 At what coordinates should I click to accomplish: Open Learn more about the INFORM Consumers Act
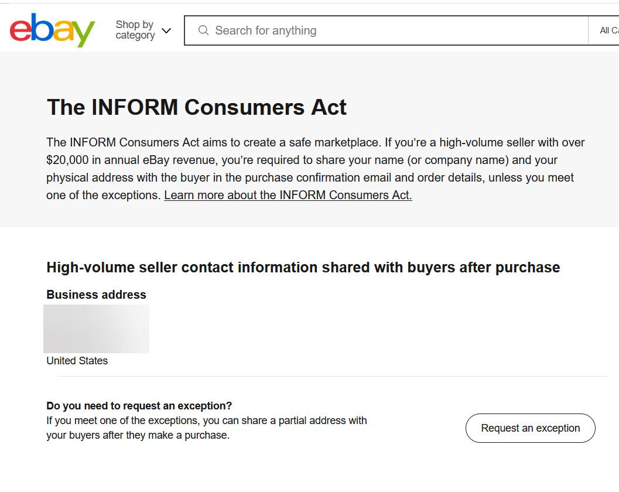tap(288, 195)
